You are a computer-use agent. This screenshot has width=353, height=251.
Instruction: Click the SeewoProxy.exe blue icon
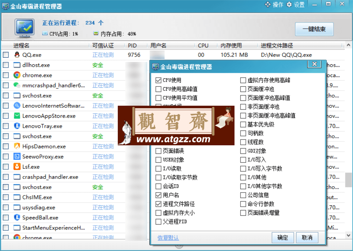[17, 156]
